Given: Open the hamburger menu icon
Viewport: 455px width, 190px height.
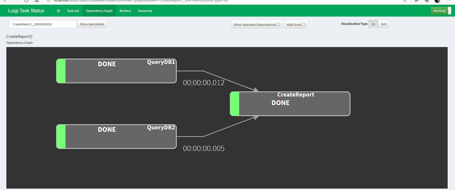Looking at the screenshot, I should 58,11.
